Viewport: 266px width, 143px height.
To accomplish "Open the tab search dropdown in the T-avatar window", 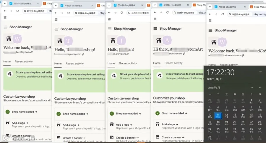I will coord(56,5).
